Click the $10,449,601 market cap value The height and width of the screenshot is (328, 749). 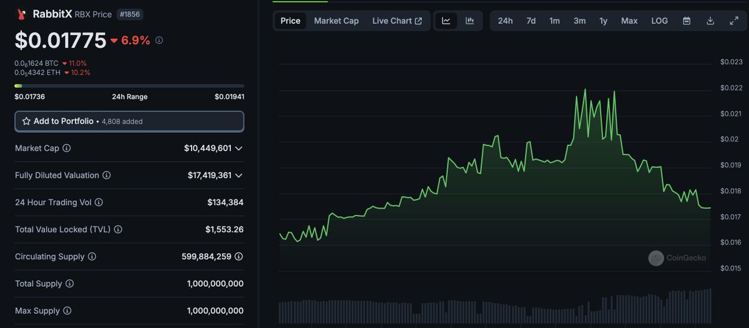(208, 148)
